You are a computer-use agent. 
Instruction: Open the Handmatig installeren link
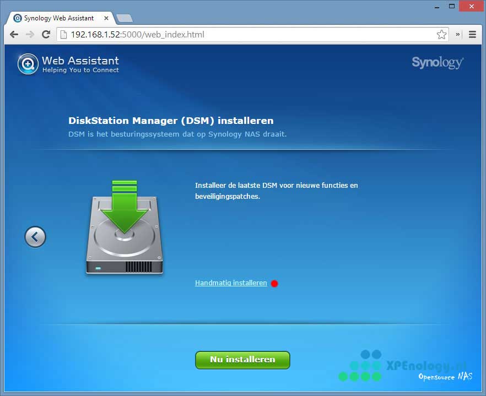231,283
